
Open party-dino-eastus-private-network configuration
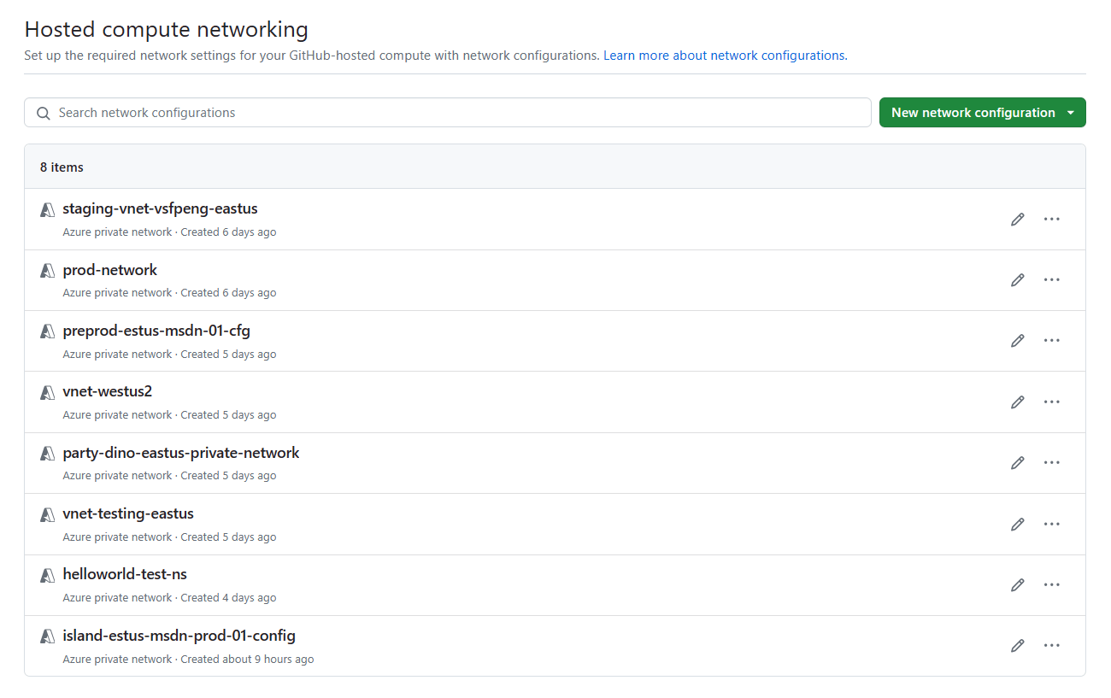pyautogui.click(x=181, y=453)
